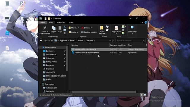This screenshot has height=107, width=190.
Task: Click the search magnifier icon
Action: (143, 40)
